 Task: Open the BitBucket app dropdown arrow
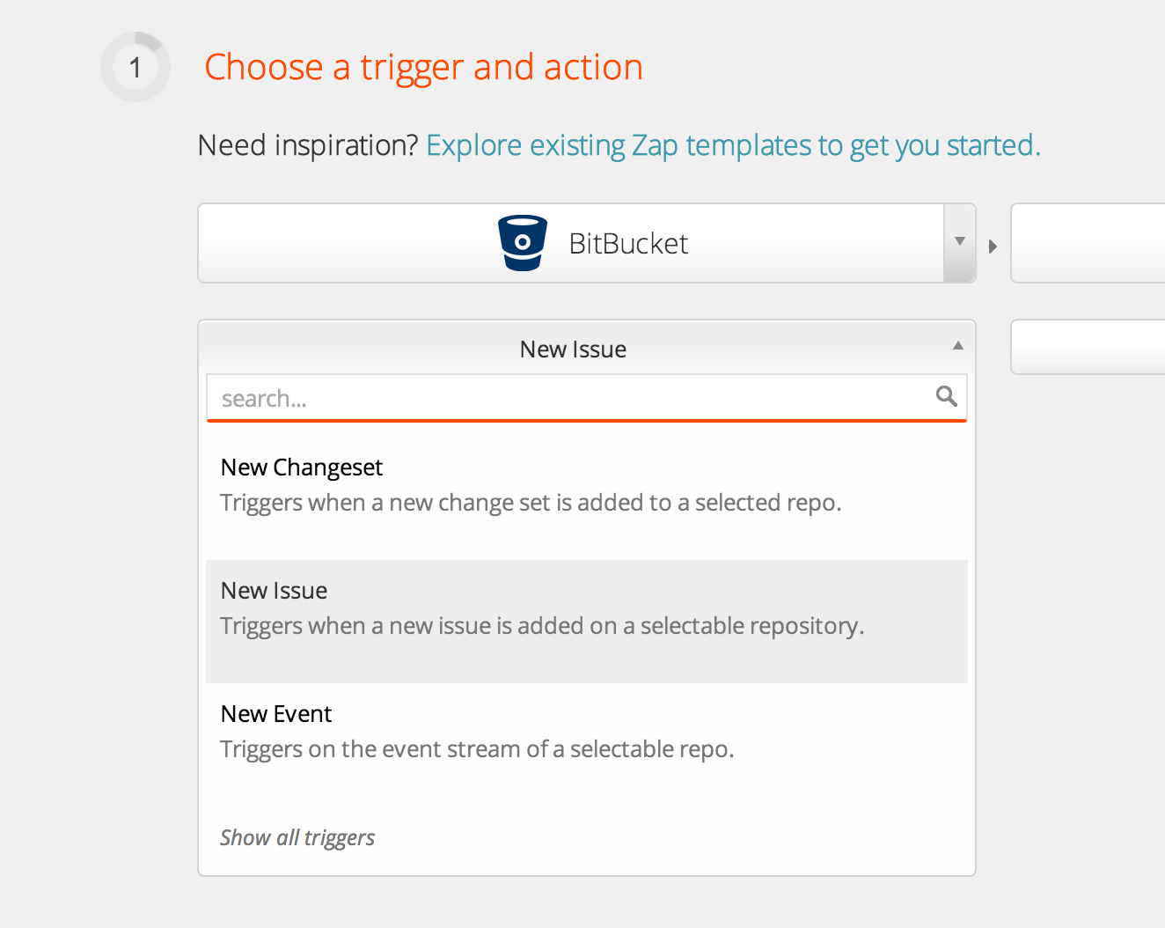960,242
